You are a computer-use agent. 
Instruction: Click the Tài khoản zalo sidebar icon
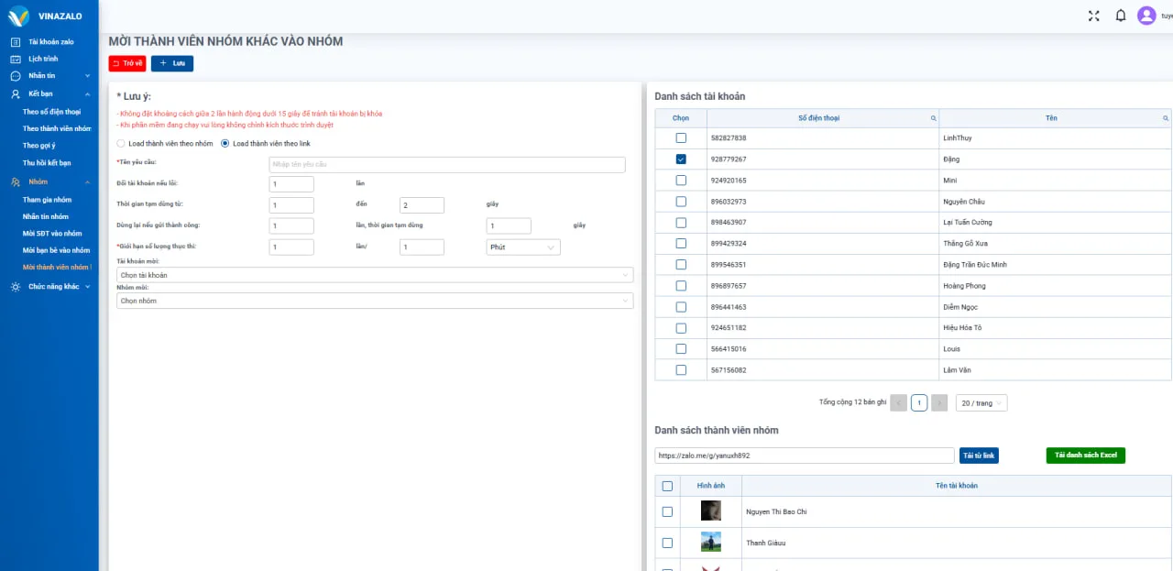pos(16,42)
